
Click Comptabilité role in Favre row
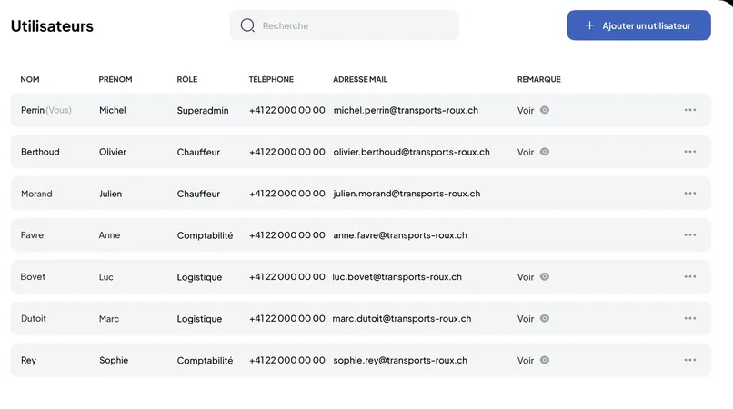click(x=205, y=235)
